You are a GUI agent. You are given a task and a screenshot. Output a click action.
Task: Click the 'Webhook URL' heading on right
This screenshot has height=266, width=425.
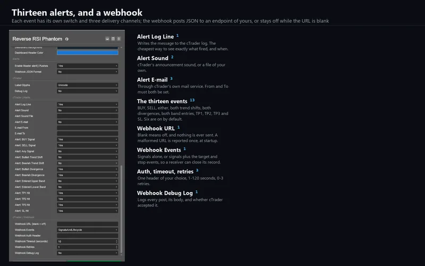(x=156, y=128)
